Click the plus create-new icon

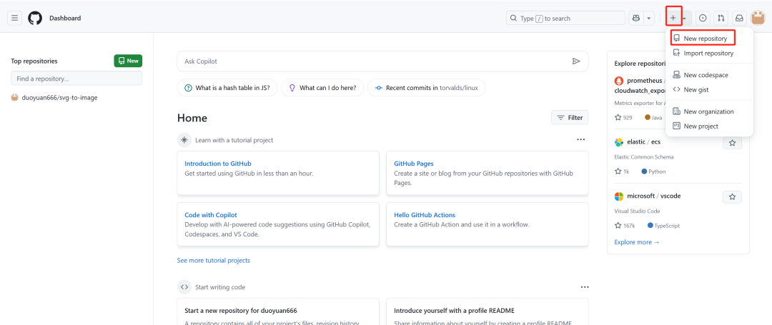coord(673,18)
